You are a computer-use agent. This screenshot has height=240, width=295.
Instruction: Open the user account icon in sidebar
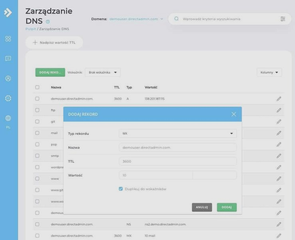(x=8, y=78)
